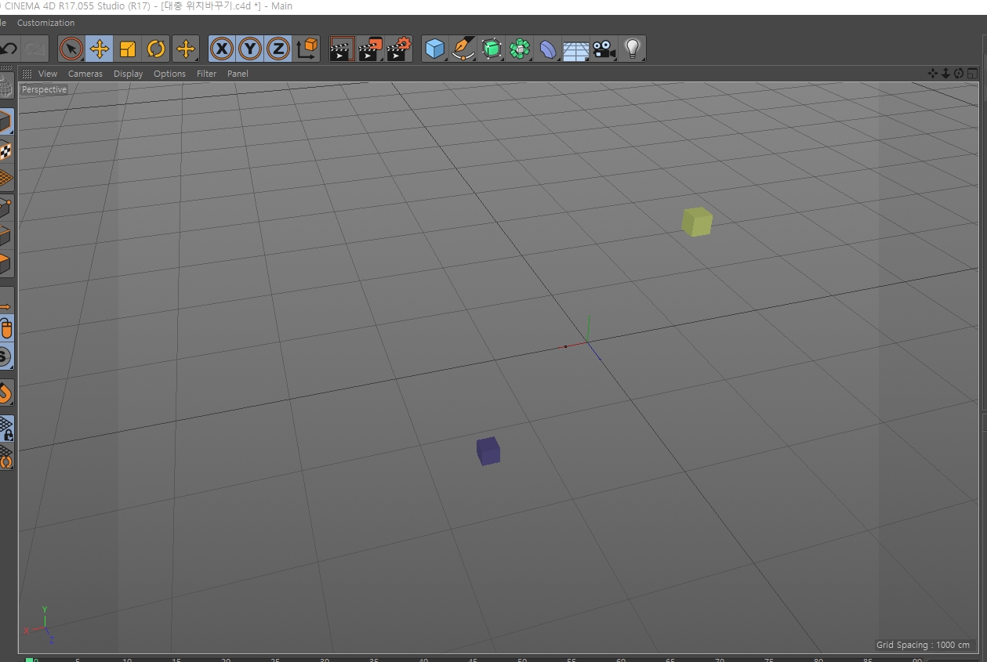The height and width of the screenshot is (662, 987).
Task: Click the Grid Spacing : 1000 cm readout
Action: point(923,645)
